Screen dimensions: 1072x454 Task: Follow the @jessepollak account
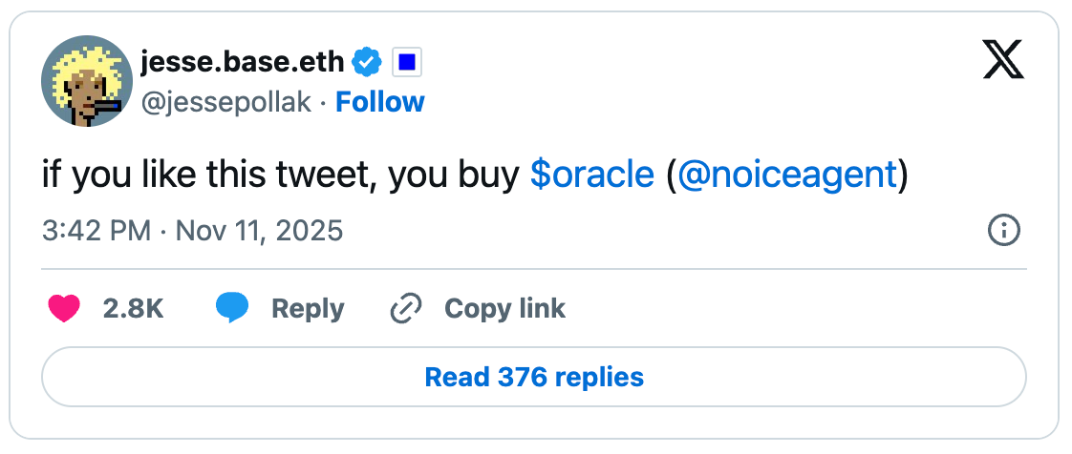[380, 102]
